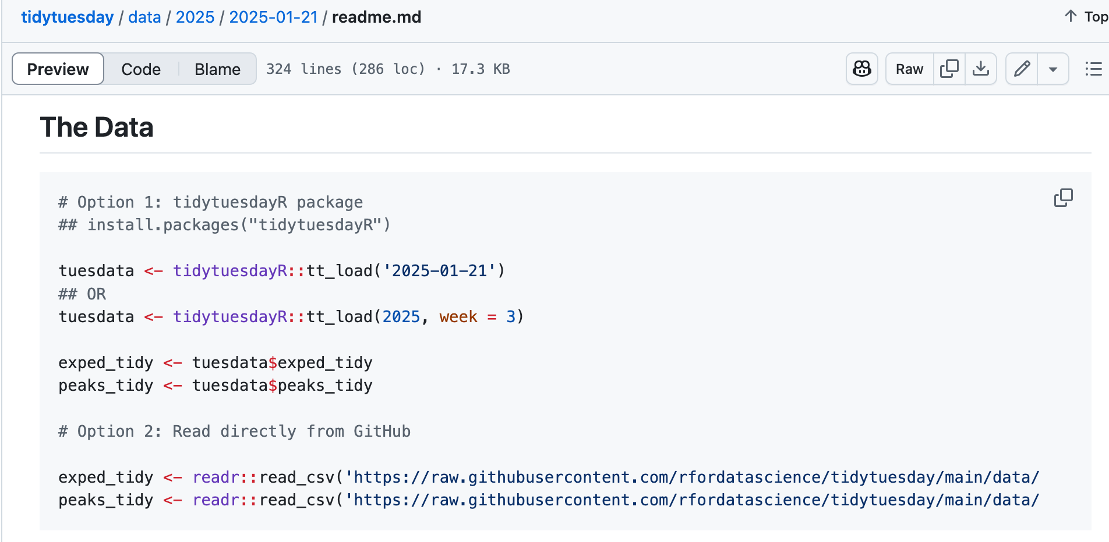Navigate to the data folder breadcrumb
The image size is (1109, 542).
coord(144,17)
